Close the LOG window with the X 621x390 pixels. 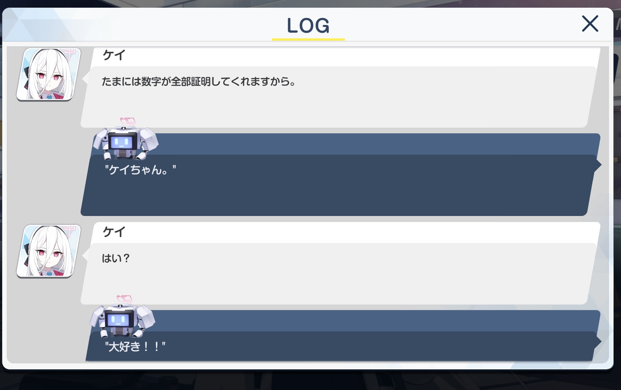click(x=590, y=24)
